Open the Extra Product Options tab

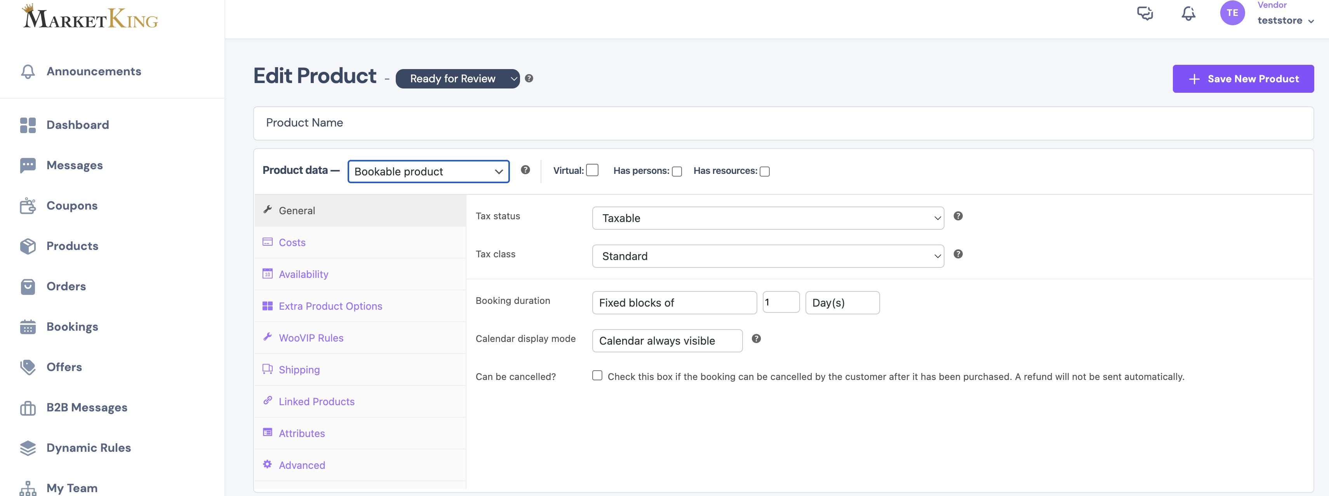[360, 306]
